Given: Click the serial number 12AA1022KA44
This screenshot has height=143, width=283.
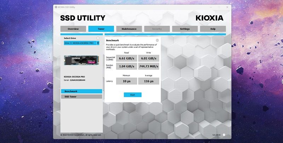Looking at the screenshot, I should pyautogui.click(x=77, y=80).
